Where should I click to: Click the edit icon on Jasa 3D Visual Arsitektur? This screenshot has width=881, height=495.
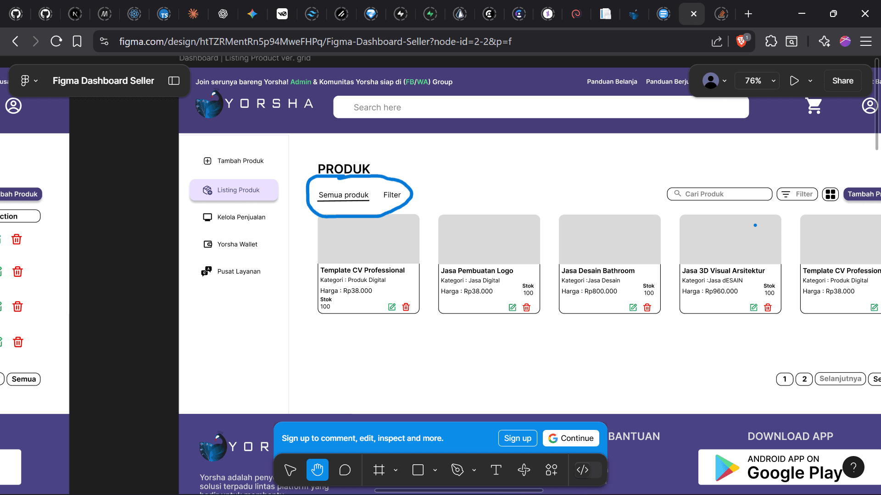click(x=754, y=308)
